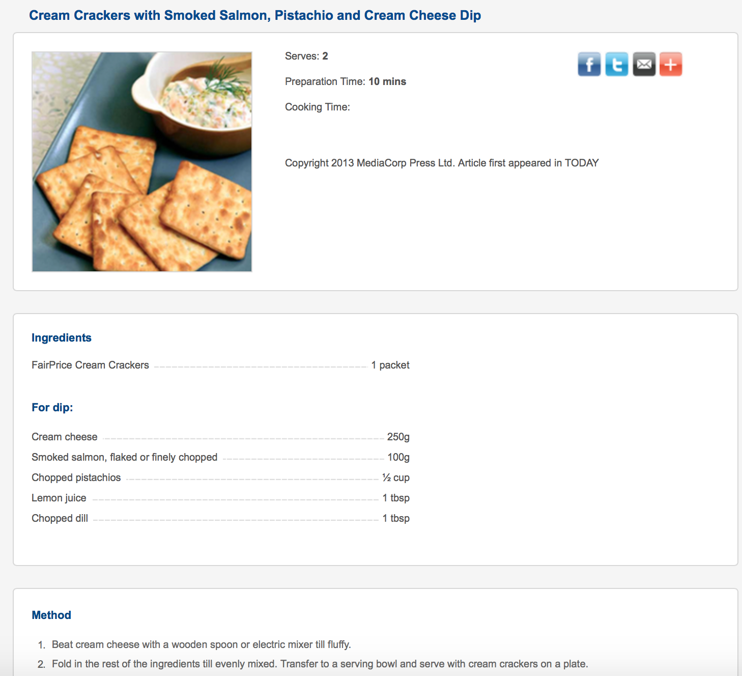Share the recipe on Twitter
Viewport: 742px width, 676px height.
point(616,64)
